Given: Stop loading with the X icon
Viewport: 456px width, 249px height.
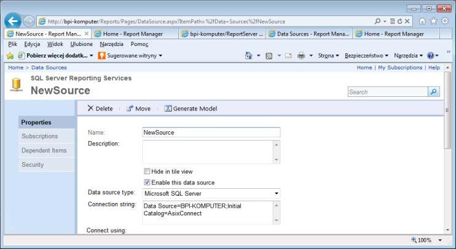Looking at the screenshot, I should (x=407, y=21).
